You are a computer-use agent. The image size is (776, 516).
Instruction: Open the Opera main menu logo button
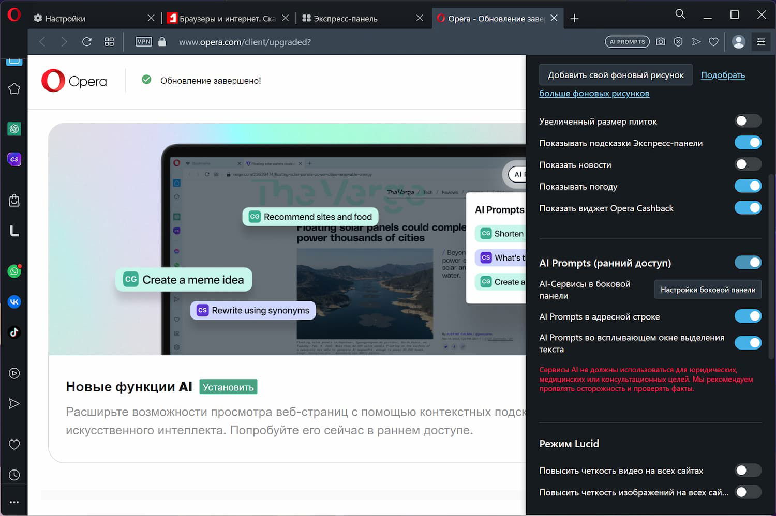(x=14, y=15)
